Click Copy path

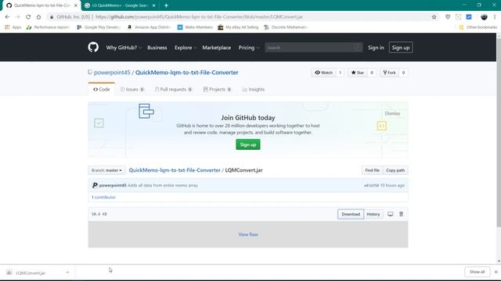click(x=395, y=170)
